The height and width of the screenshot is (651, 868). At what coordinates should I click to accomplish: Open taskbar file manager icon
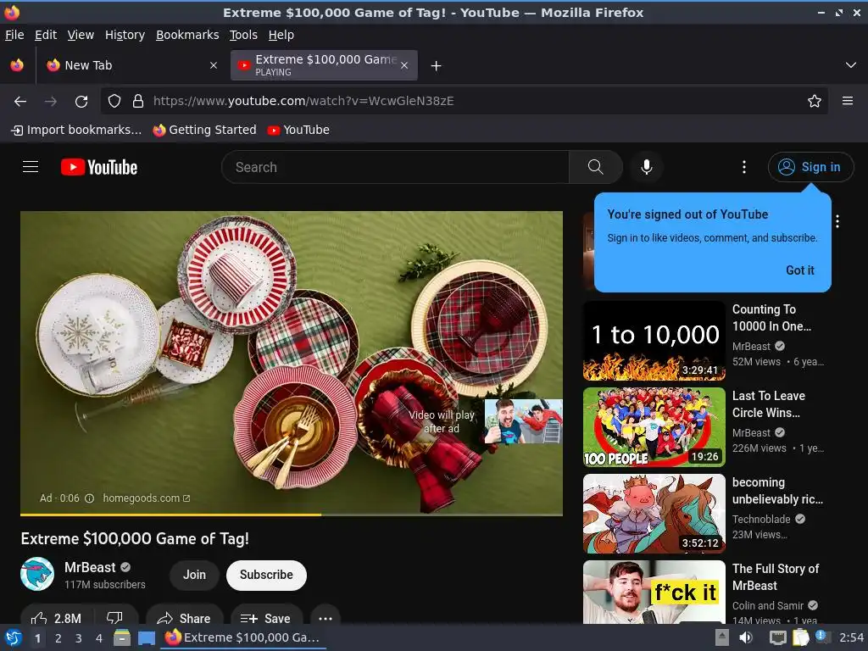pos(122,637)
